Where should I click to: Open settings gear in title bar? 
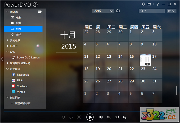(143, 4)
